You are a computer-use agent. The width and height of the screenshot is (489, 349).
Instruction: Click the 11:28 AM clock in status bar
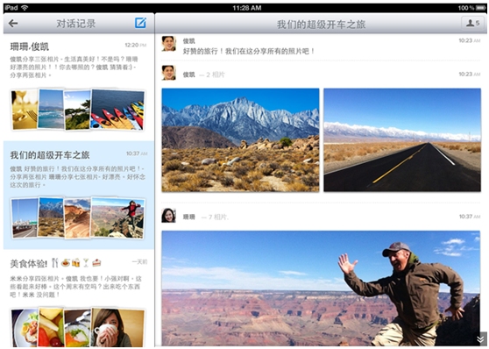tap(246, 8)
